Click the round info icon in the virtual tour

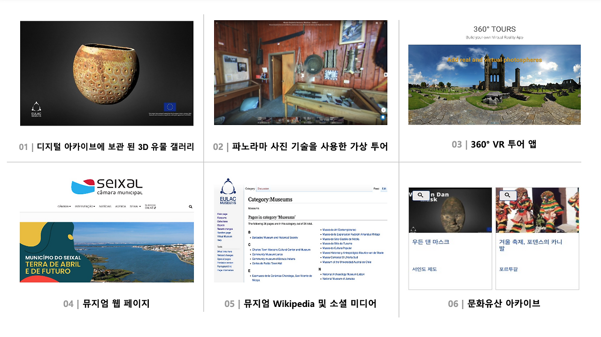[x=383, y=110]
